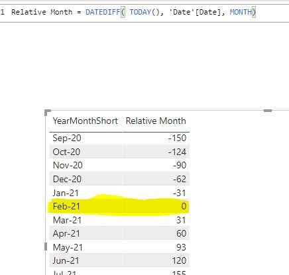The width and height of the screenshot is (289, 275).
Task: Click inside the Relative Month DAX formula
Action: [x=133, y=12]
